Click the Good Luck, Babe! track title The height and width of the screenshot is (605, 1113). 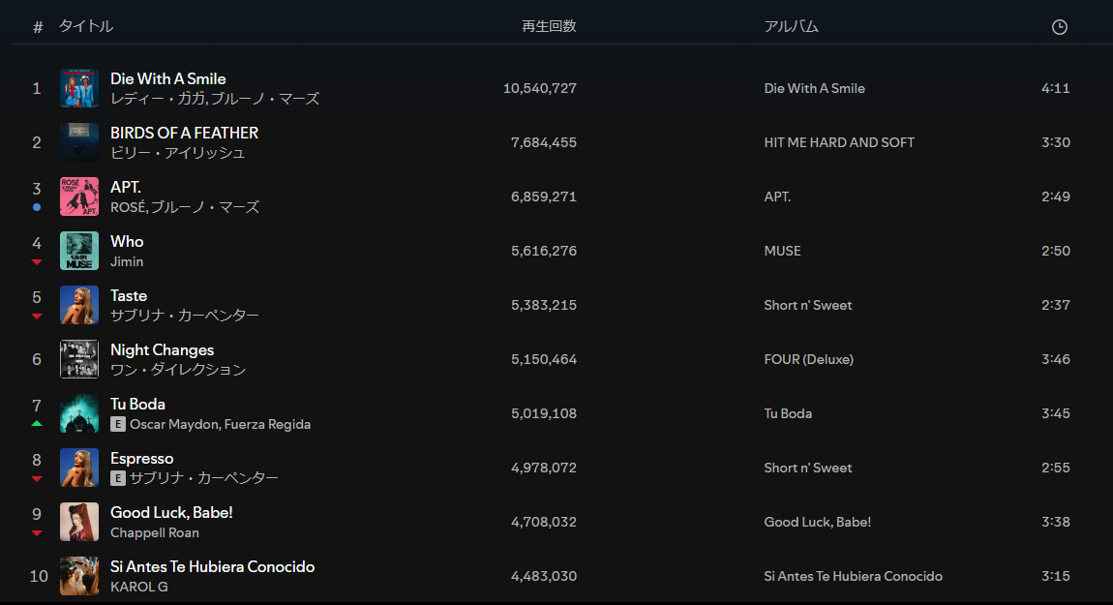click(171, 513)
